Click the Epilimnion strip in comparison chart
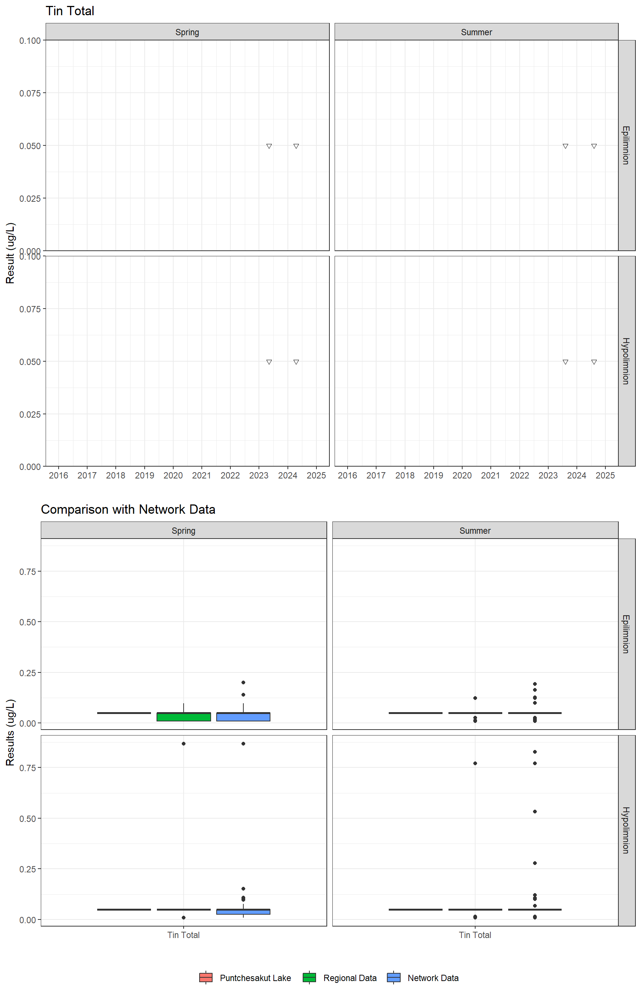The width and height of the screenshot is (641, 997). [627, 634]
